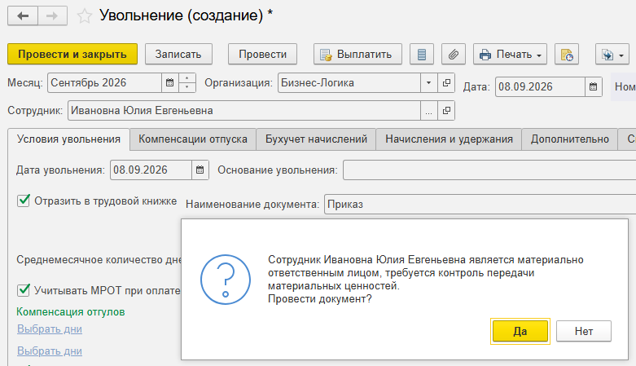The width and height of the screenshot is (636, 366).
Task: Click the Компенсация отгулов heading
Action: (71, 312)
